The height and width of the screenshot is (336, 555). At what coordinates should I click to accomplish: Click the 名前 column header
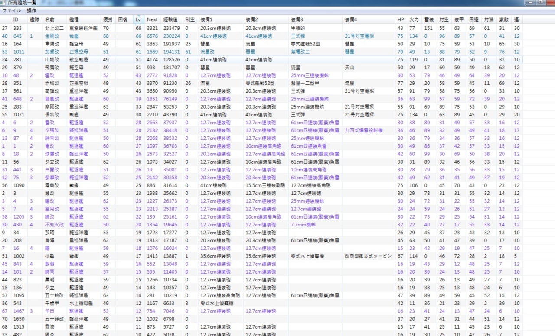(x=50, y=19)
